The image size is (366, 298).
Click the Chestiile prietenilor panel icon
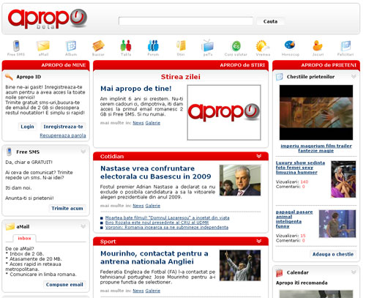point(280,77)
